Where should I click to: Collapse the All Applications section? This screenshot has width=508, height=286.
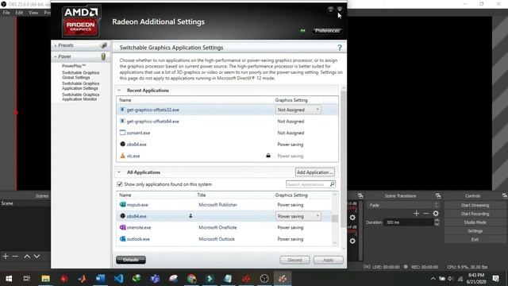(119, 172)
